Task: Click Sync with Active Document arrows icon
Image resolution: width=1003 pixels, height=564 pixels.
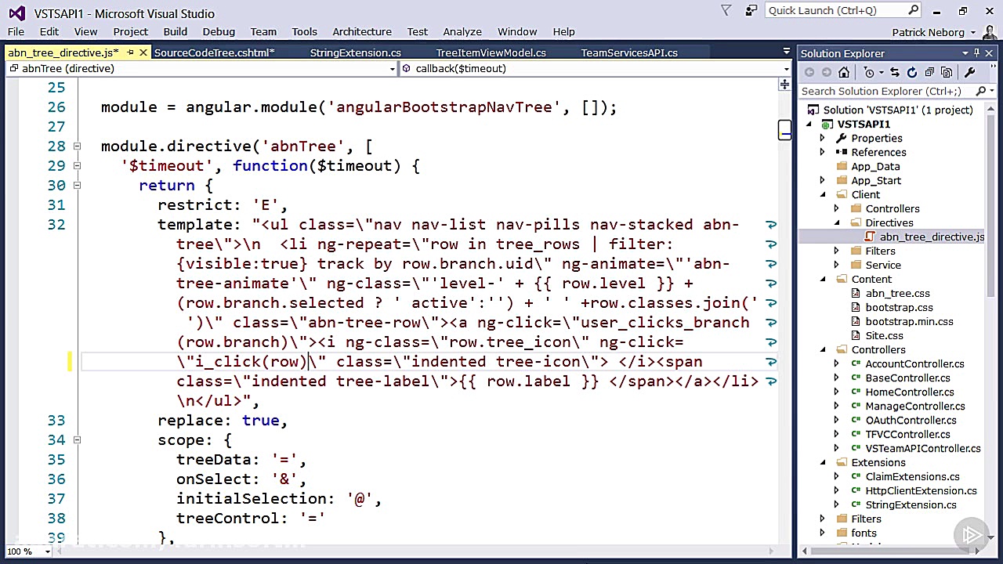Action: pyautogui.click(x=894, y=73)
